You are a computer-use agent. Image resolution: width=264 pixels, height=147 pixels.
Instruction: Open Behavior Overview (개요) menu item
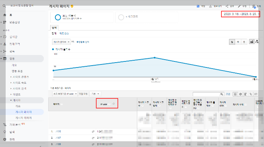coord(14,65)
